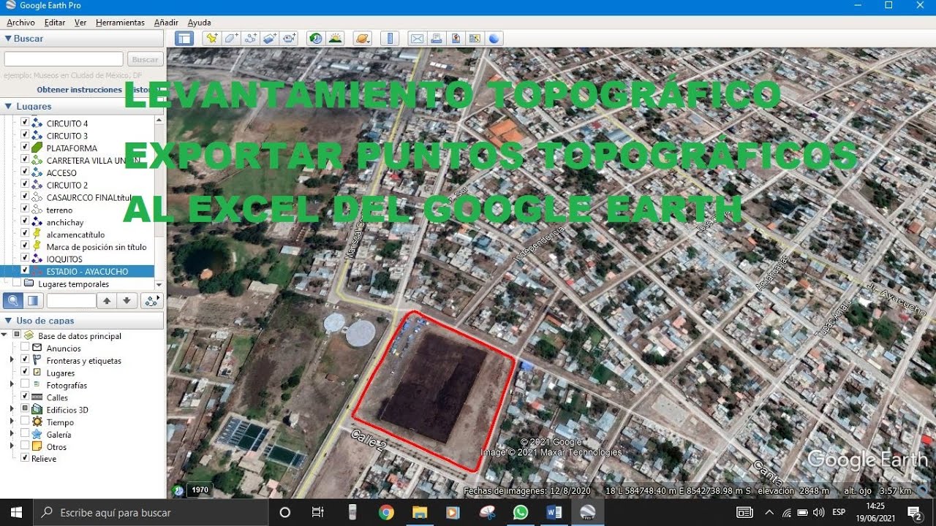This screenshot has height=526, width=936.
Task: Select Marca de posición sin título entry
Action: pos(97,247)
